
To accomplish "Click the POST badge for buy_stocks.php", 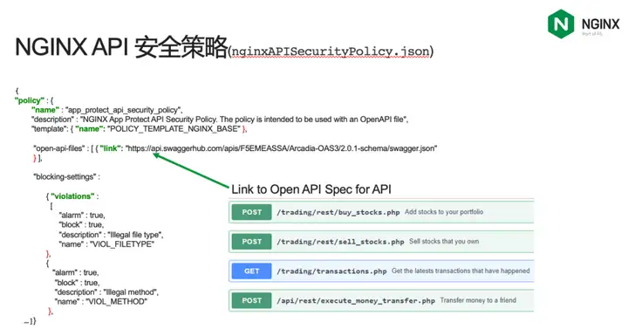I will pyautogui.click(x=251, y=212).
